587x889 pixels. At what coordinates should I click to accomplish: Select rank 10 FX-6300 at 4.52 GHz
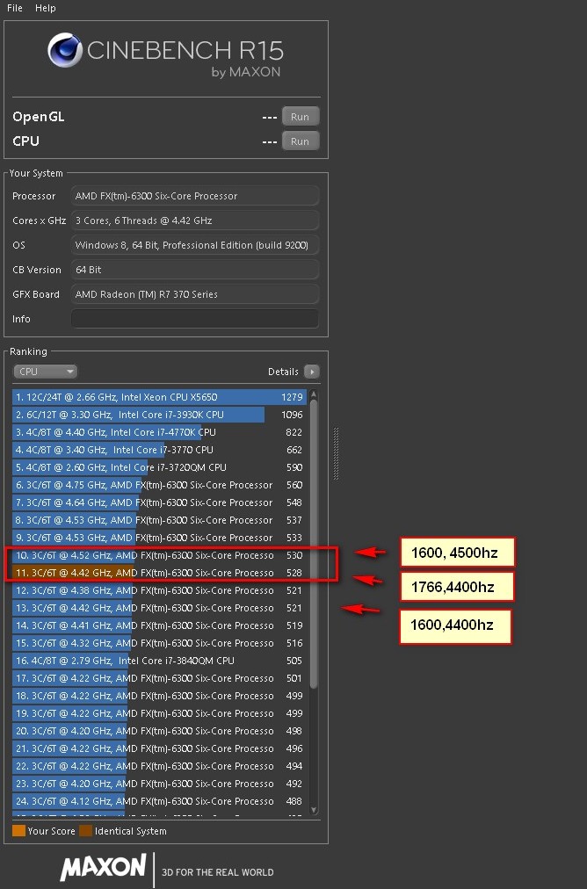point(159,555)
